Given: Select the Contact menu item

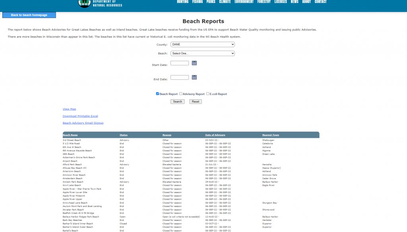Looking at the screenshot, I should tap(321, 2).
